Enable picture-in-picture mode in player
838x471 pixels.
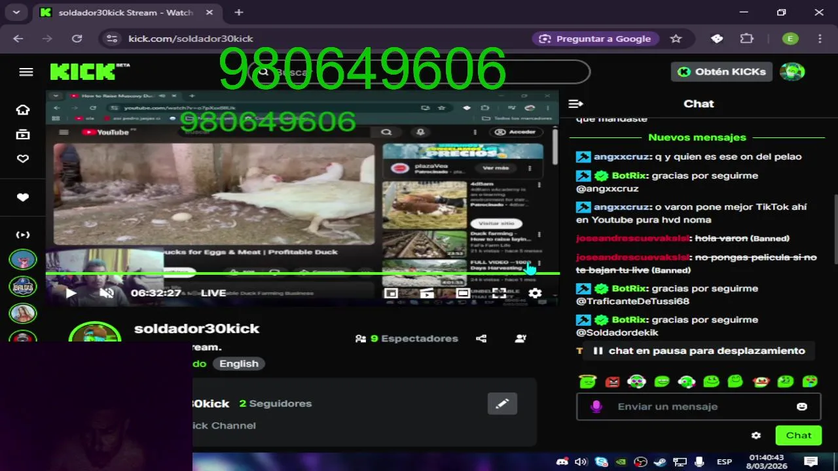coord(391,293)
